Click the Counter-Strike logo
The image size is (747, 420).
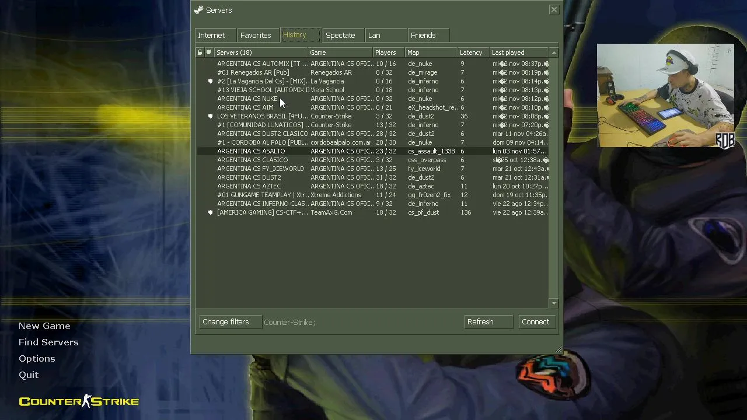[79, 401]
